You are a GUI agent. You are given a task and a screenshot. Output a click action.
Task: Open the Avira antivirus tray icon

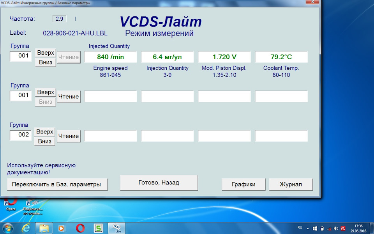click(x=343, y=229)
